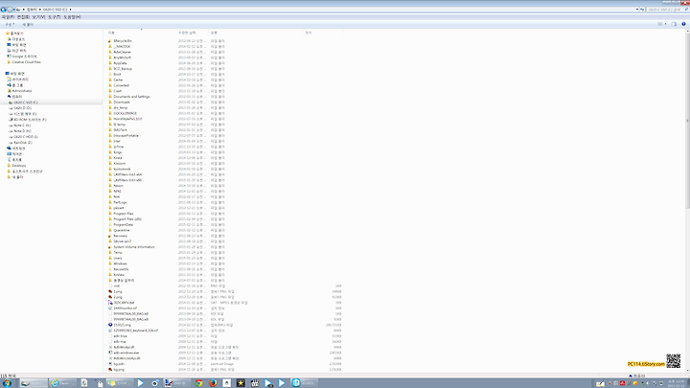The width and height of the screenshot is (690, 388).
Task: Select the BCD_Backup folder
Action: 123,69
